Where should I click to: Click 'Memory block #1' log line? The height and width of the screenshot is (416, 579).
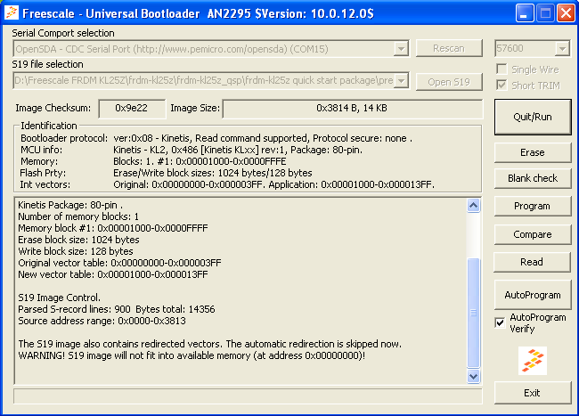(113, 228)
